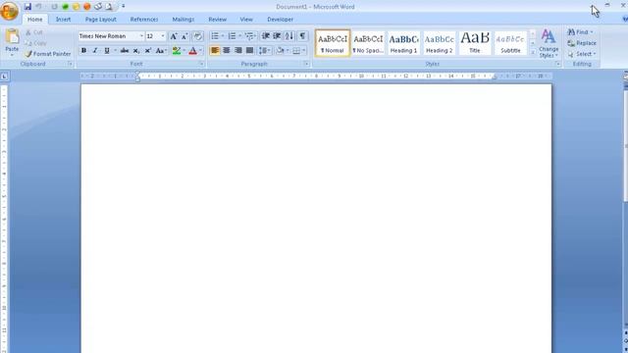Viewport: 628px width, 353px height.
Task: Open the font name dropdown
Action: click(x=141, y=36)
